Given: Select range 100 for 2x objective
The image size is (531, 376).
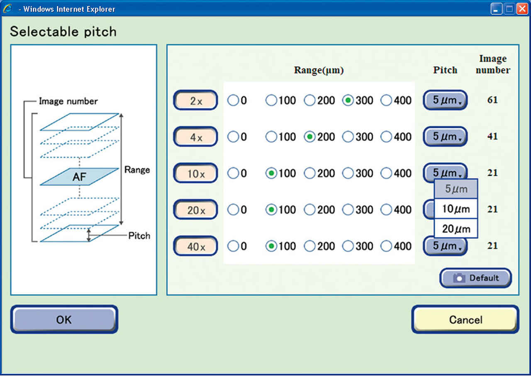Looking at the screenshot, I should (x=271, y=100).
